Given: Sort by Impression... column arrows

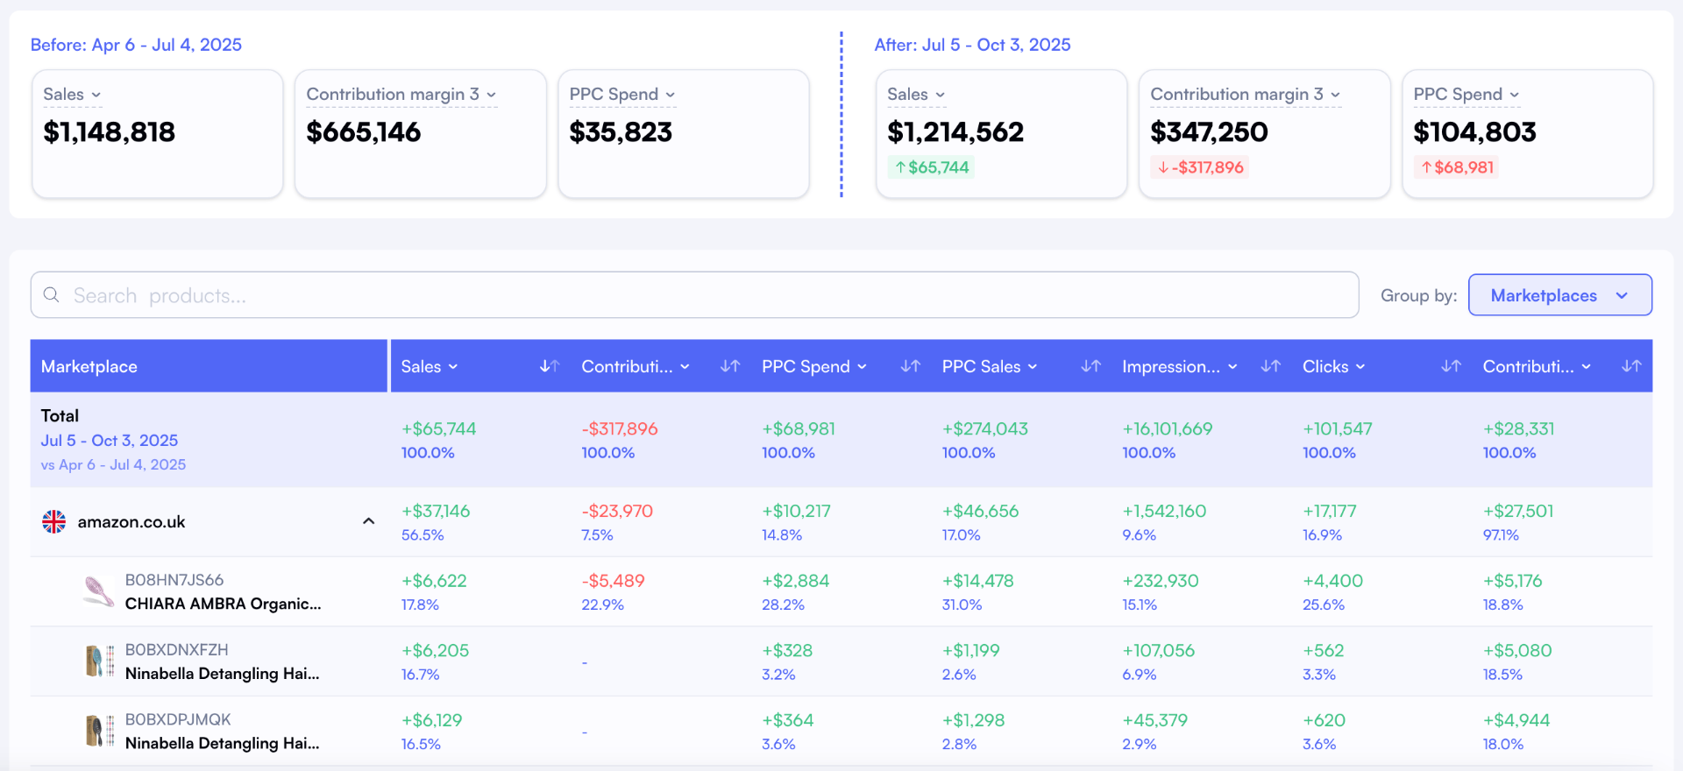Looking at the screenshot, I should coord(1271,366).
